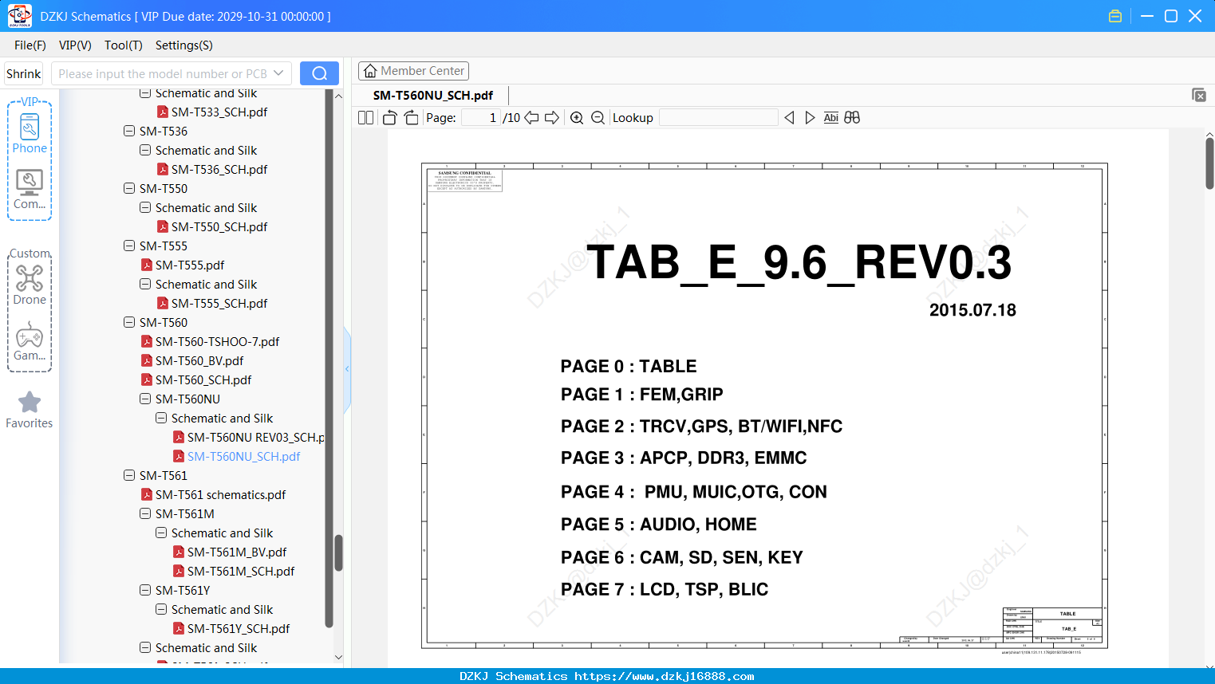
Task: Collapse the SM-T561 tree node
Action: [x=129, y=475]
